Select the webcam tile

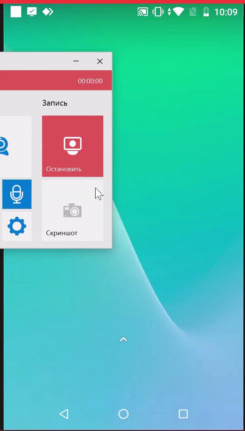(x=16, y=146)
